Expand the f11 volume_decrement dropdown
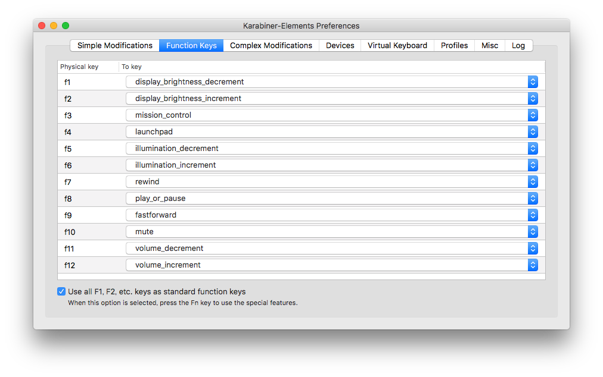 point(332,248)
